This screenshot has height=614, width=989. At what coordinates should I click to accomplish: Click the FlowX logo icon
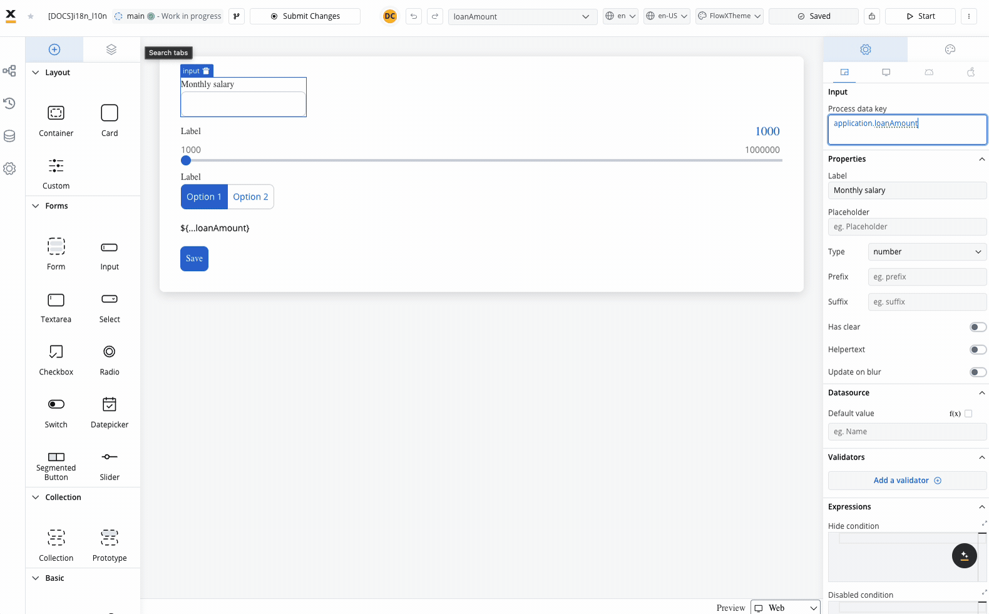click(11, 16)
